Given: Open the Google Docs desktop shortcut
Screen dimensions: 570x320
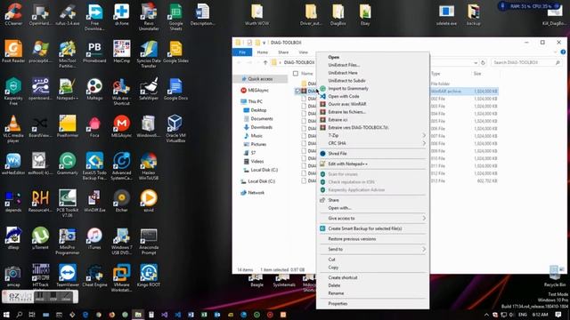Looking at the screenshot, I should tap(175, 89).
